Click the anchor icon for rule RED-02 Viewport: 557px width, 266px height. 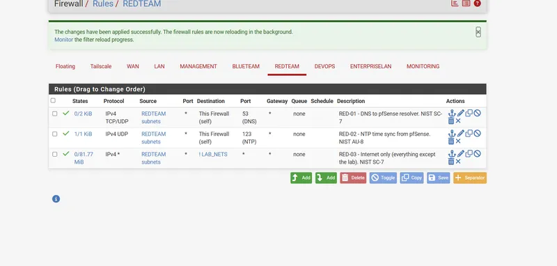pos(451,134)
